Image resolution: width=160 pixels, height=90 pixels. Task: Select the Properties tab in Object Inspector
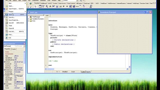click(7, 49)
